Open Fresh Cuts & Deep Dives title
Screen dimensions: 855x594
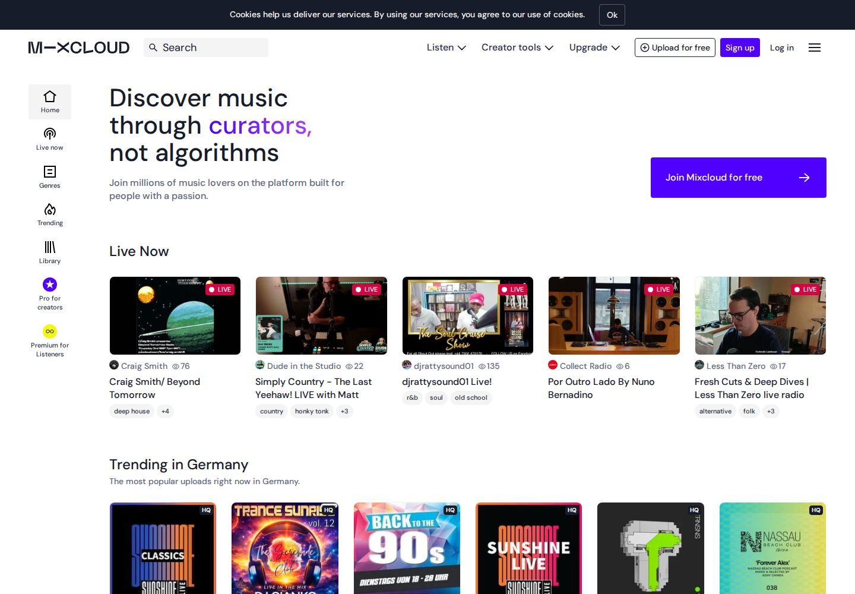click(752, 388)
